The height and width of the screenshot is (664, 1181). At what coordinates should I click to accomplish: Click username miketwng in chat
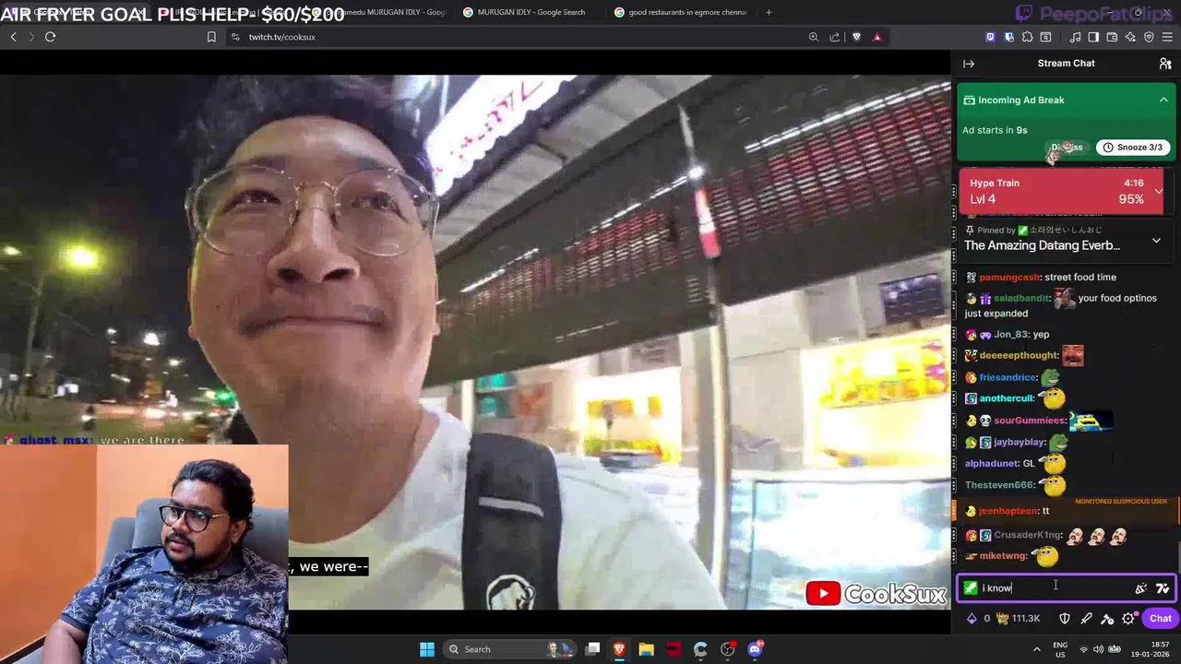(x=1003, y=556)
